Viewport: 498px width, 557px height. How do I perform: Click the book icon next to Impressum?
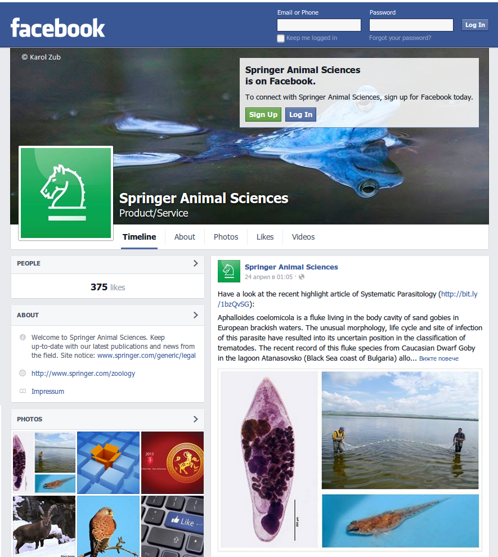[x=23, y=391]
